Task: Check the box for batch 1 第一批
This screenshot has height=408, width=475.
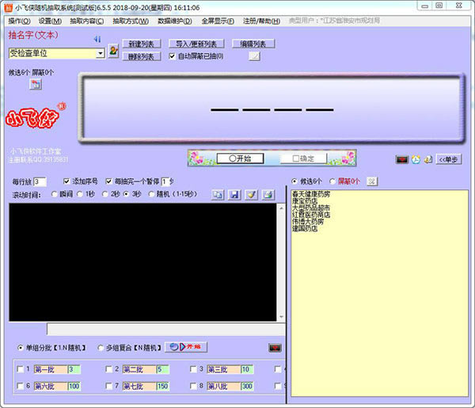Action: pyautogui.click(x=21, y=369)
